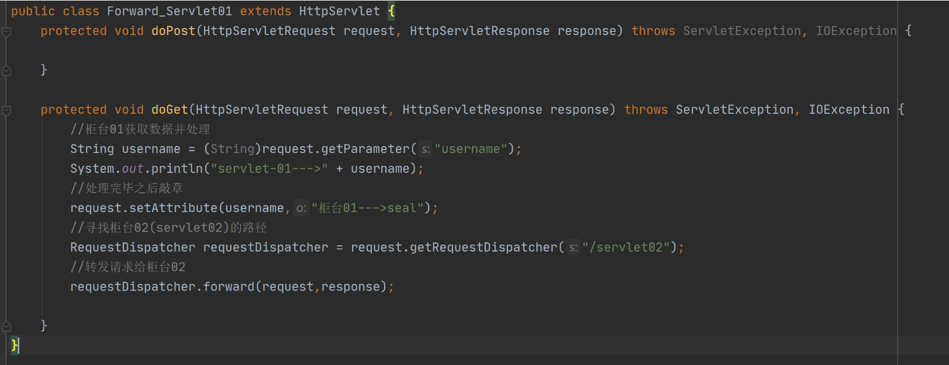Click the 's:' parameter hint before "username"
This screenshot has height=365, width=949.
[x=425, y=150]
